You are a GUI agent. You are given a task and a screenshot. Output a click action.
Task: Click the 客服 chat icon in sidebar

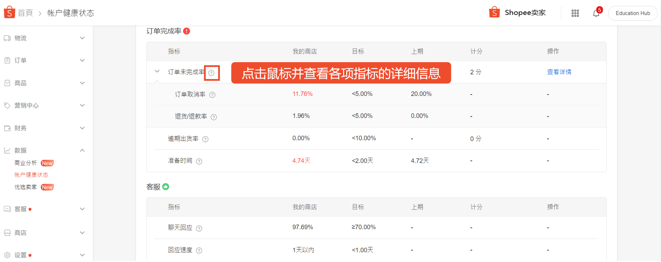[x=7, y=209]
